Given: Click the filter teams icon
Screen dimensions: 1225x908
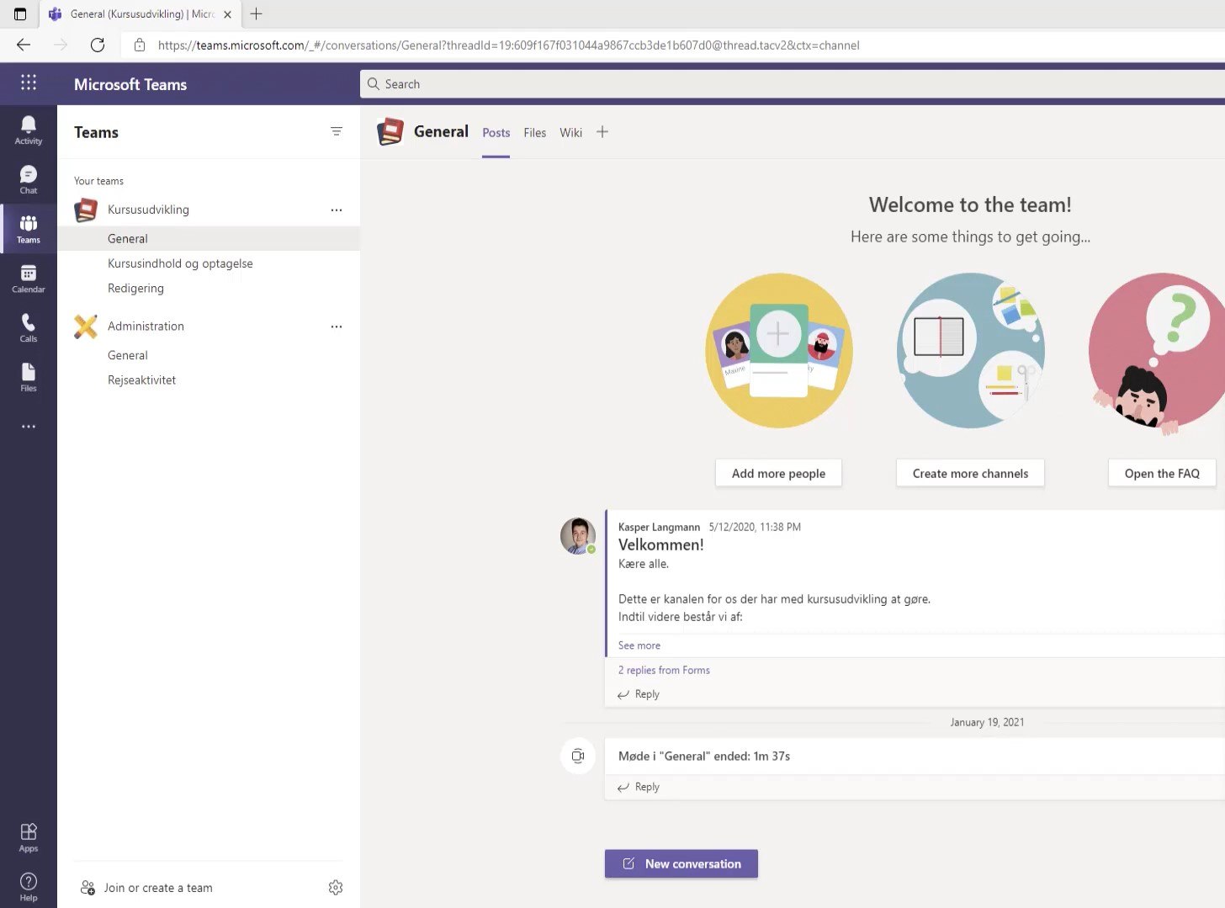Looking at the screenshot, I should pos(337,131).
